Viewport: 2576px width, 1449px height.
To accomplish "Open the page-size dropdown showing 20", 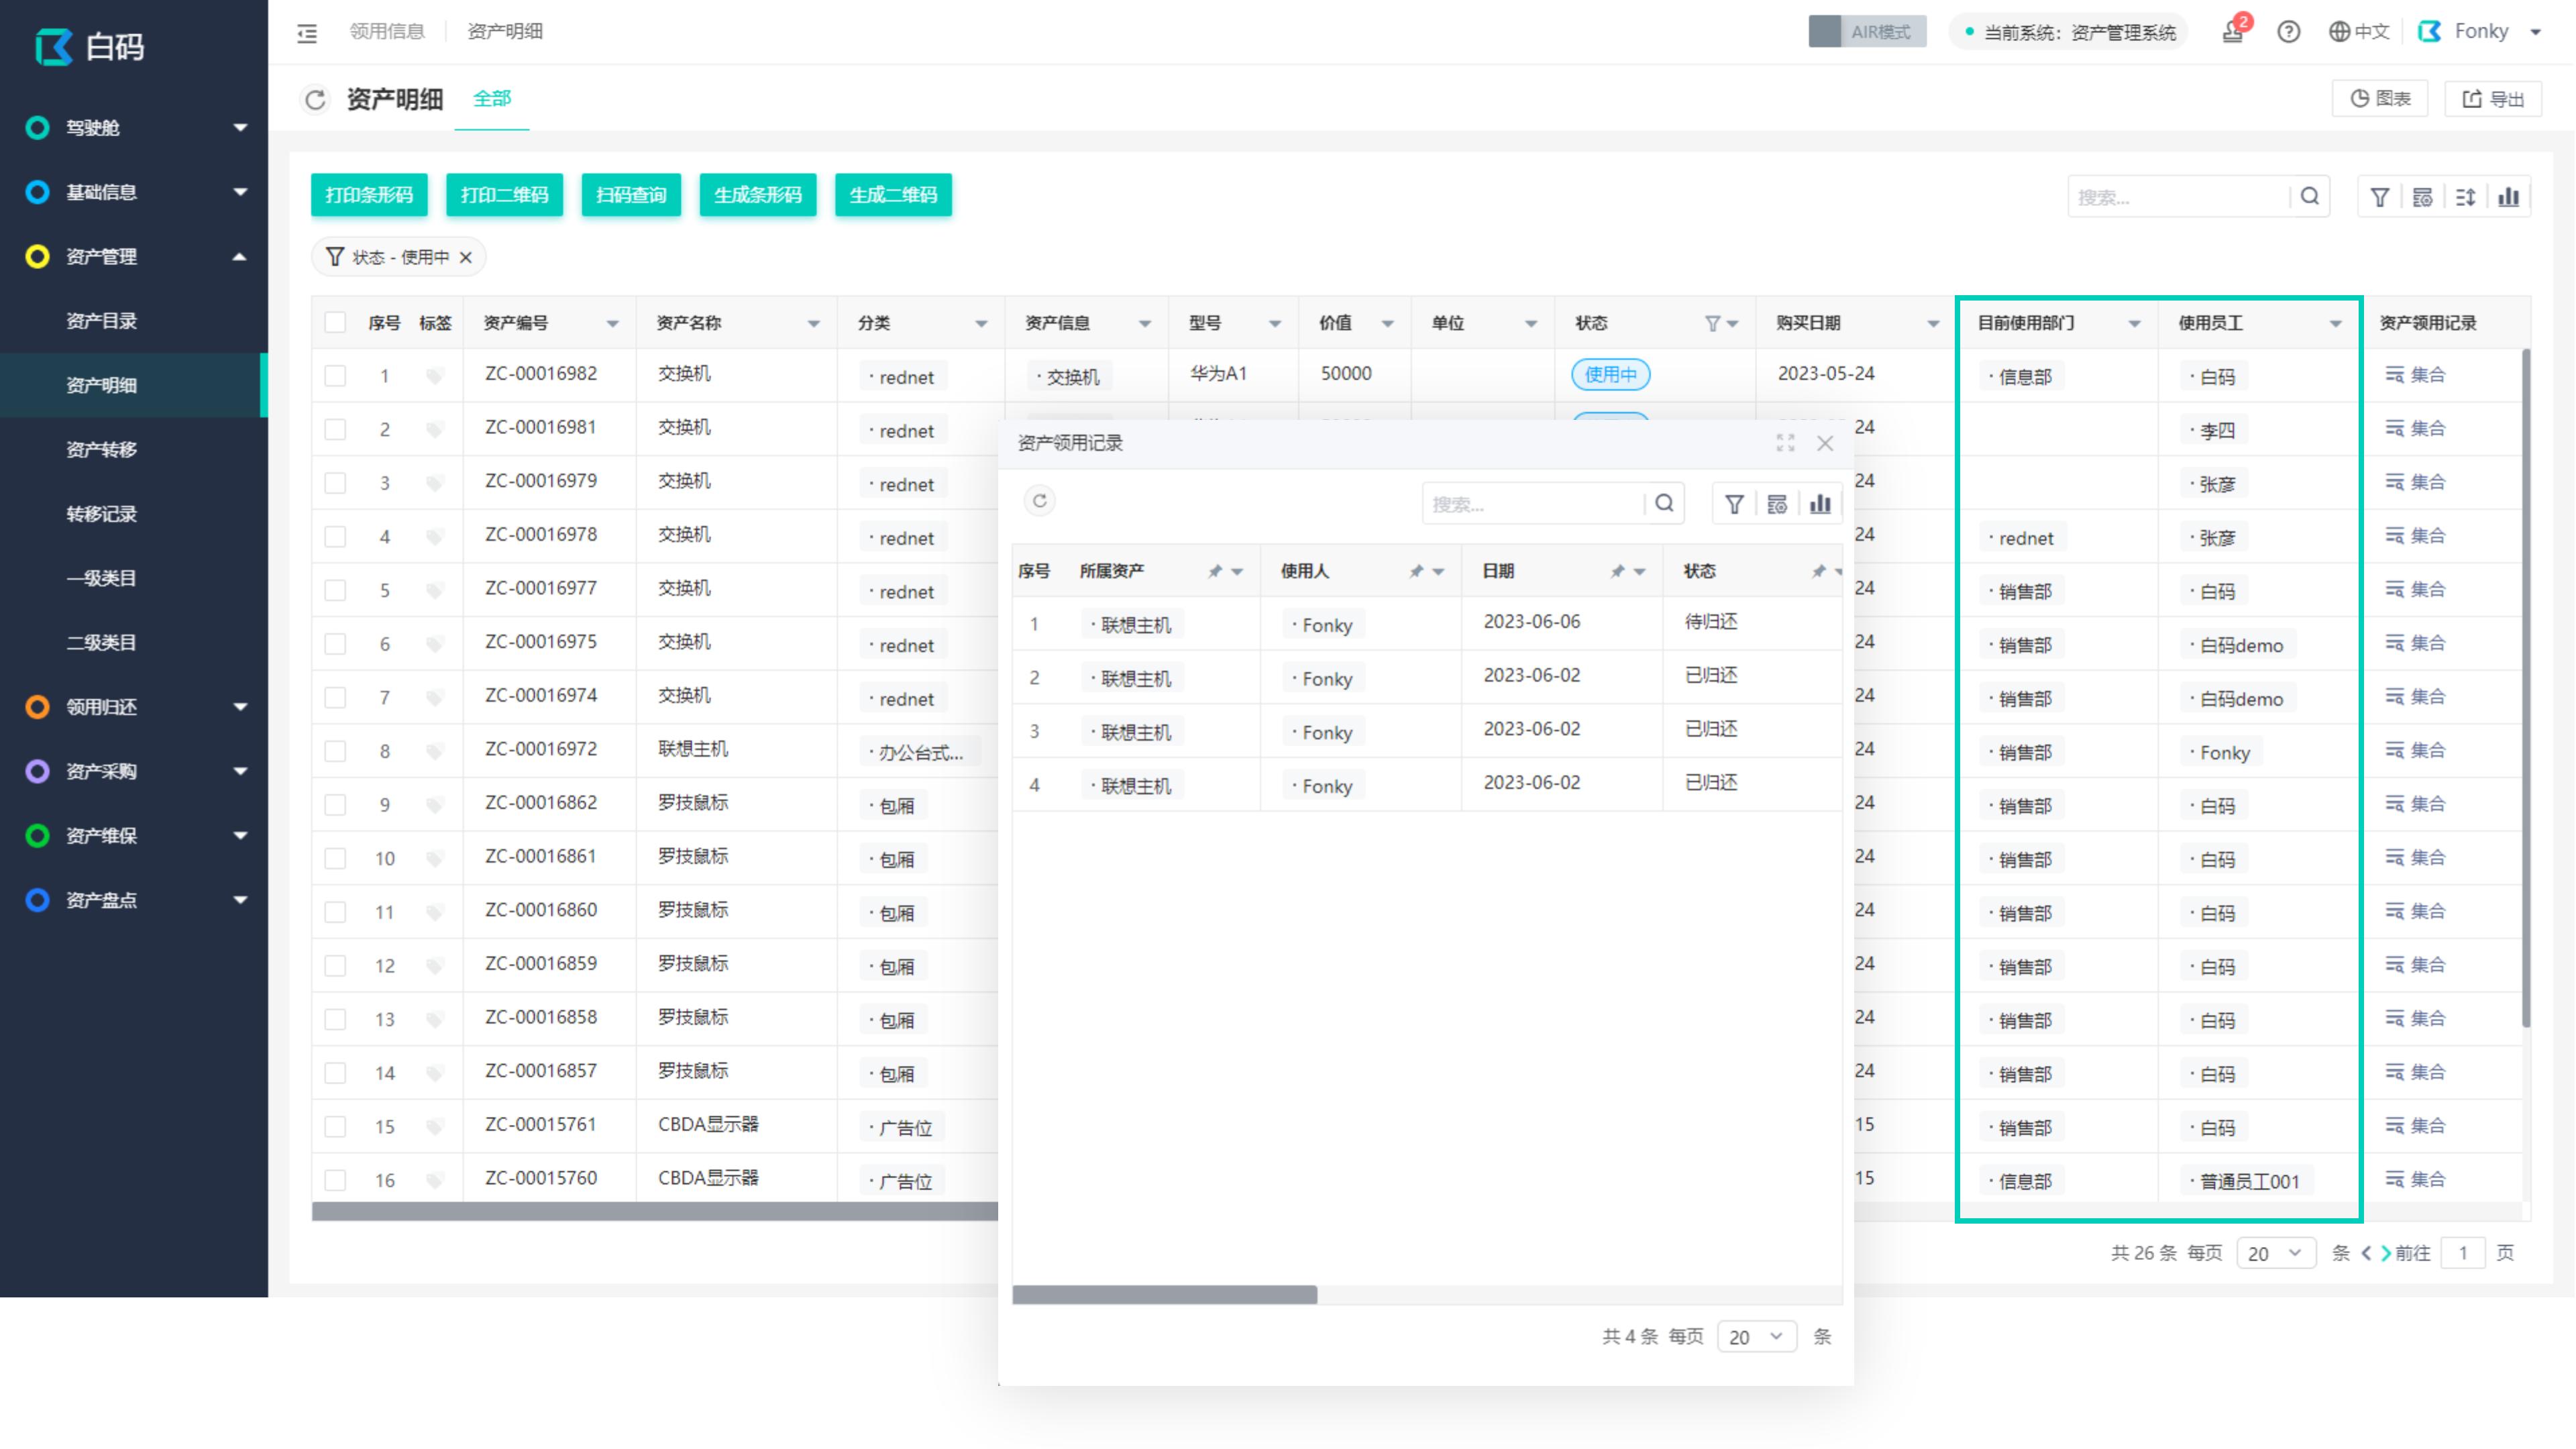I will click(x=2276, y=1252).
